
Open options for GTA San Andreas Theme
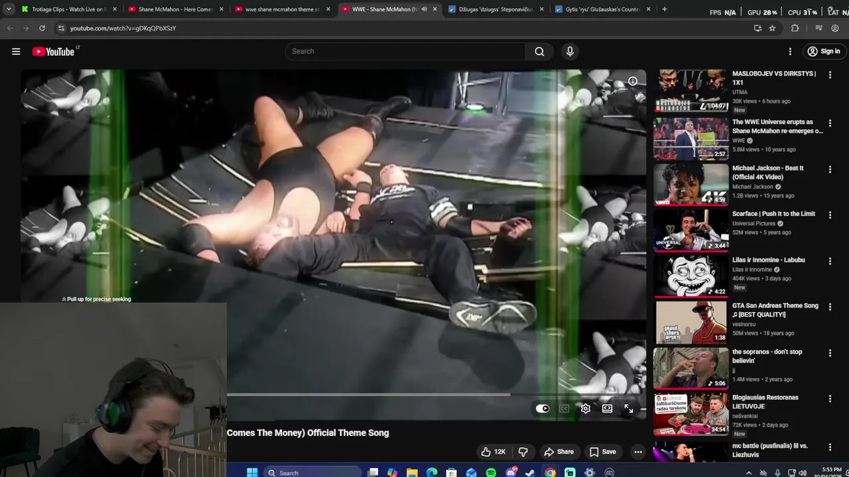pos(830,307)
